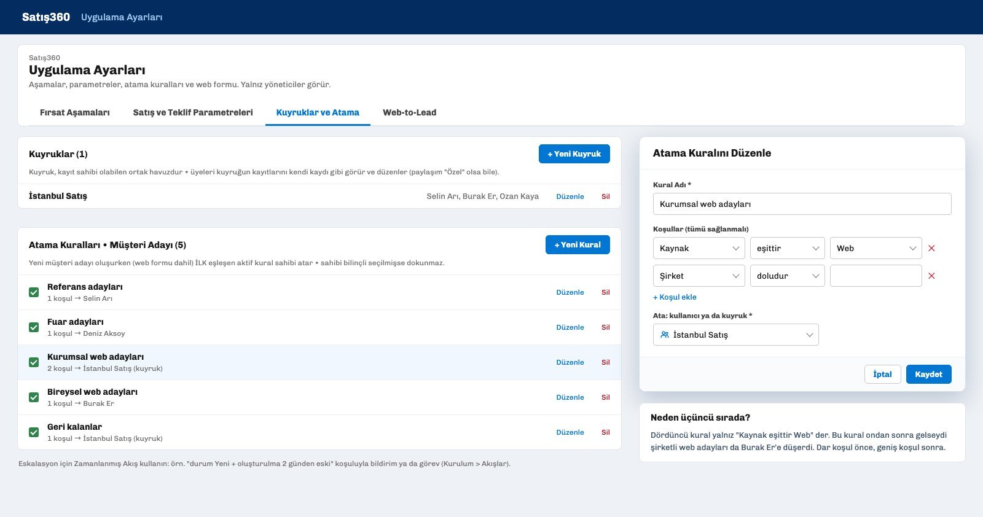The height and width of the screenshot is (517, 983).
Task: Click the Koşul ekle link
Action: coord(675,297)
